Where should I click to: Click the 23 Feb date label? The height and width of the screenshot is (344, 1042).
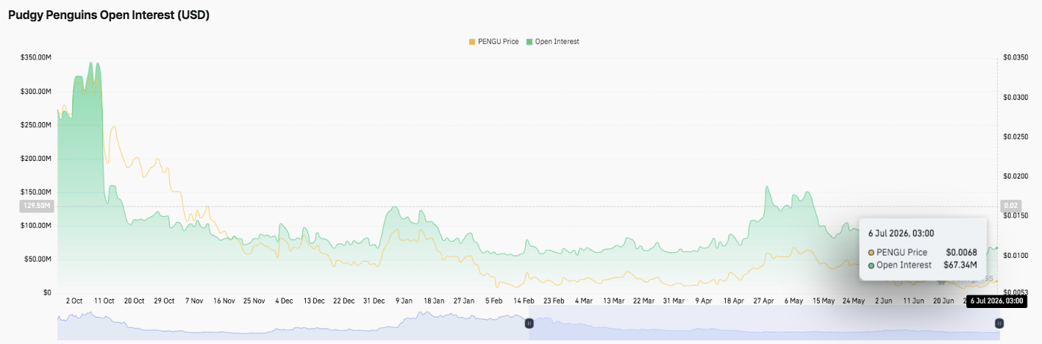(x=554, y=301)
